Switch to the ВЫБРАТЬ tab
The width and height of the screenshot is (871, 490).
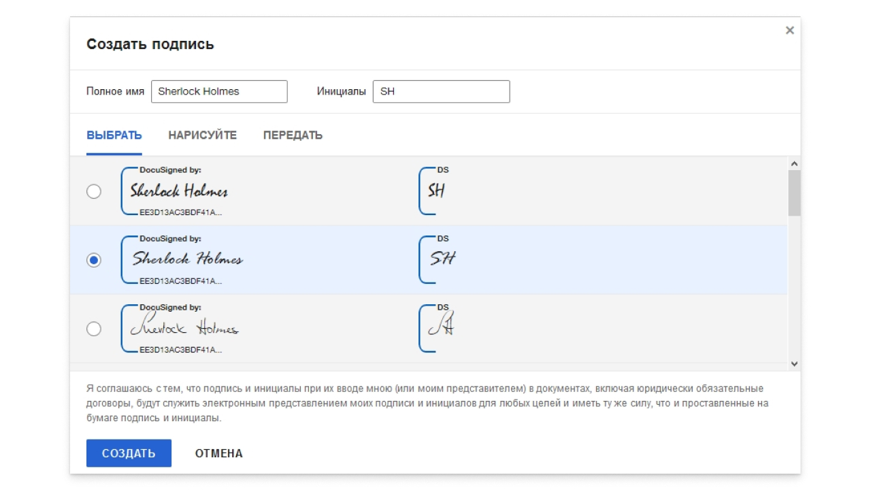click(x=114, y=135)
